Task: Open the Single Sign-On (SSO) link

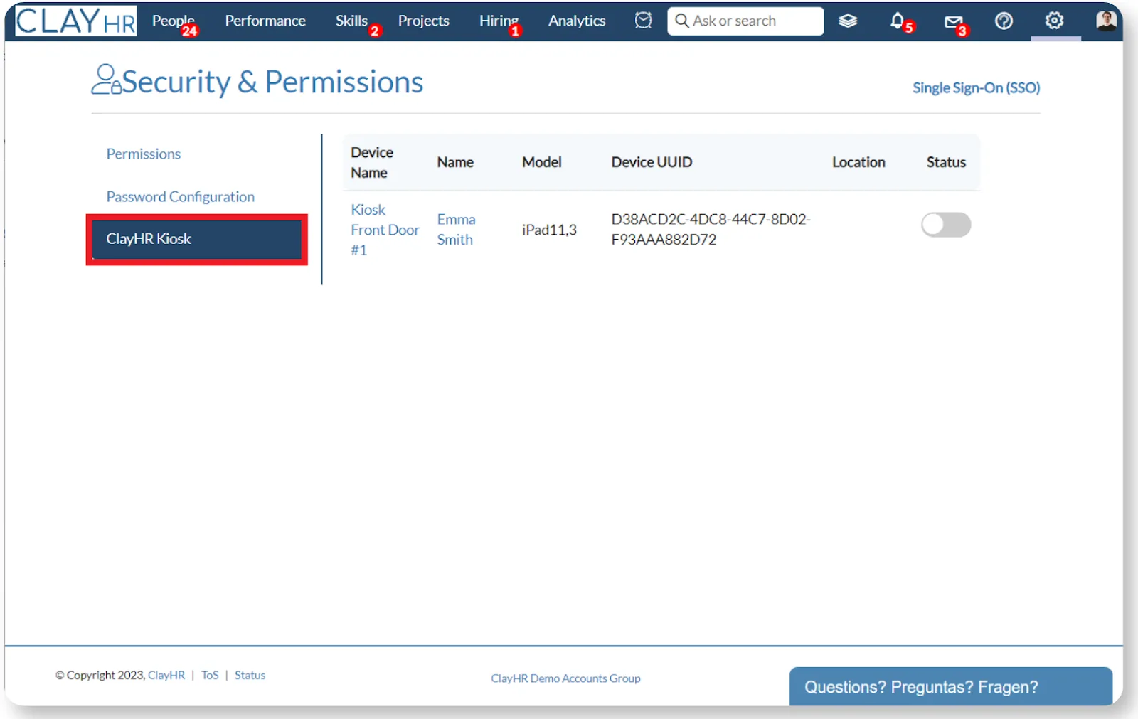Action: pyautogui.click(x=976, y=87)
